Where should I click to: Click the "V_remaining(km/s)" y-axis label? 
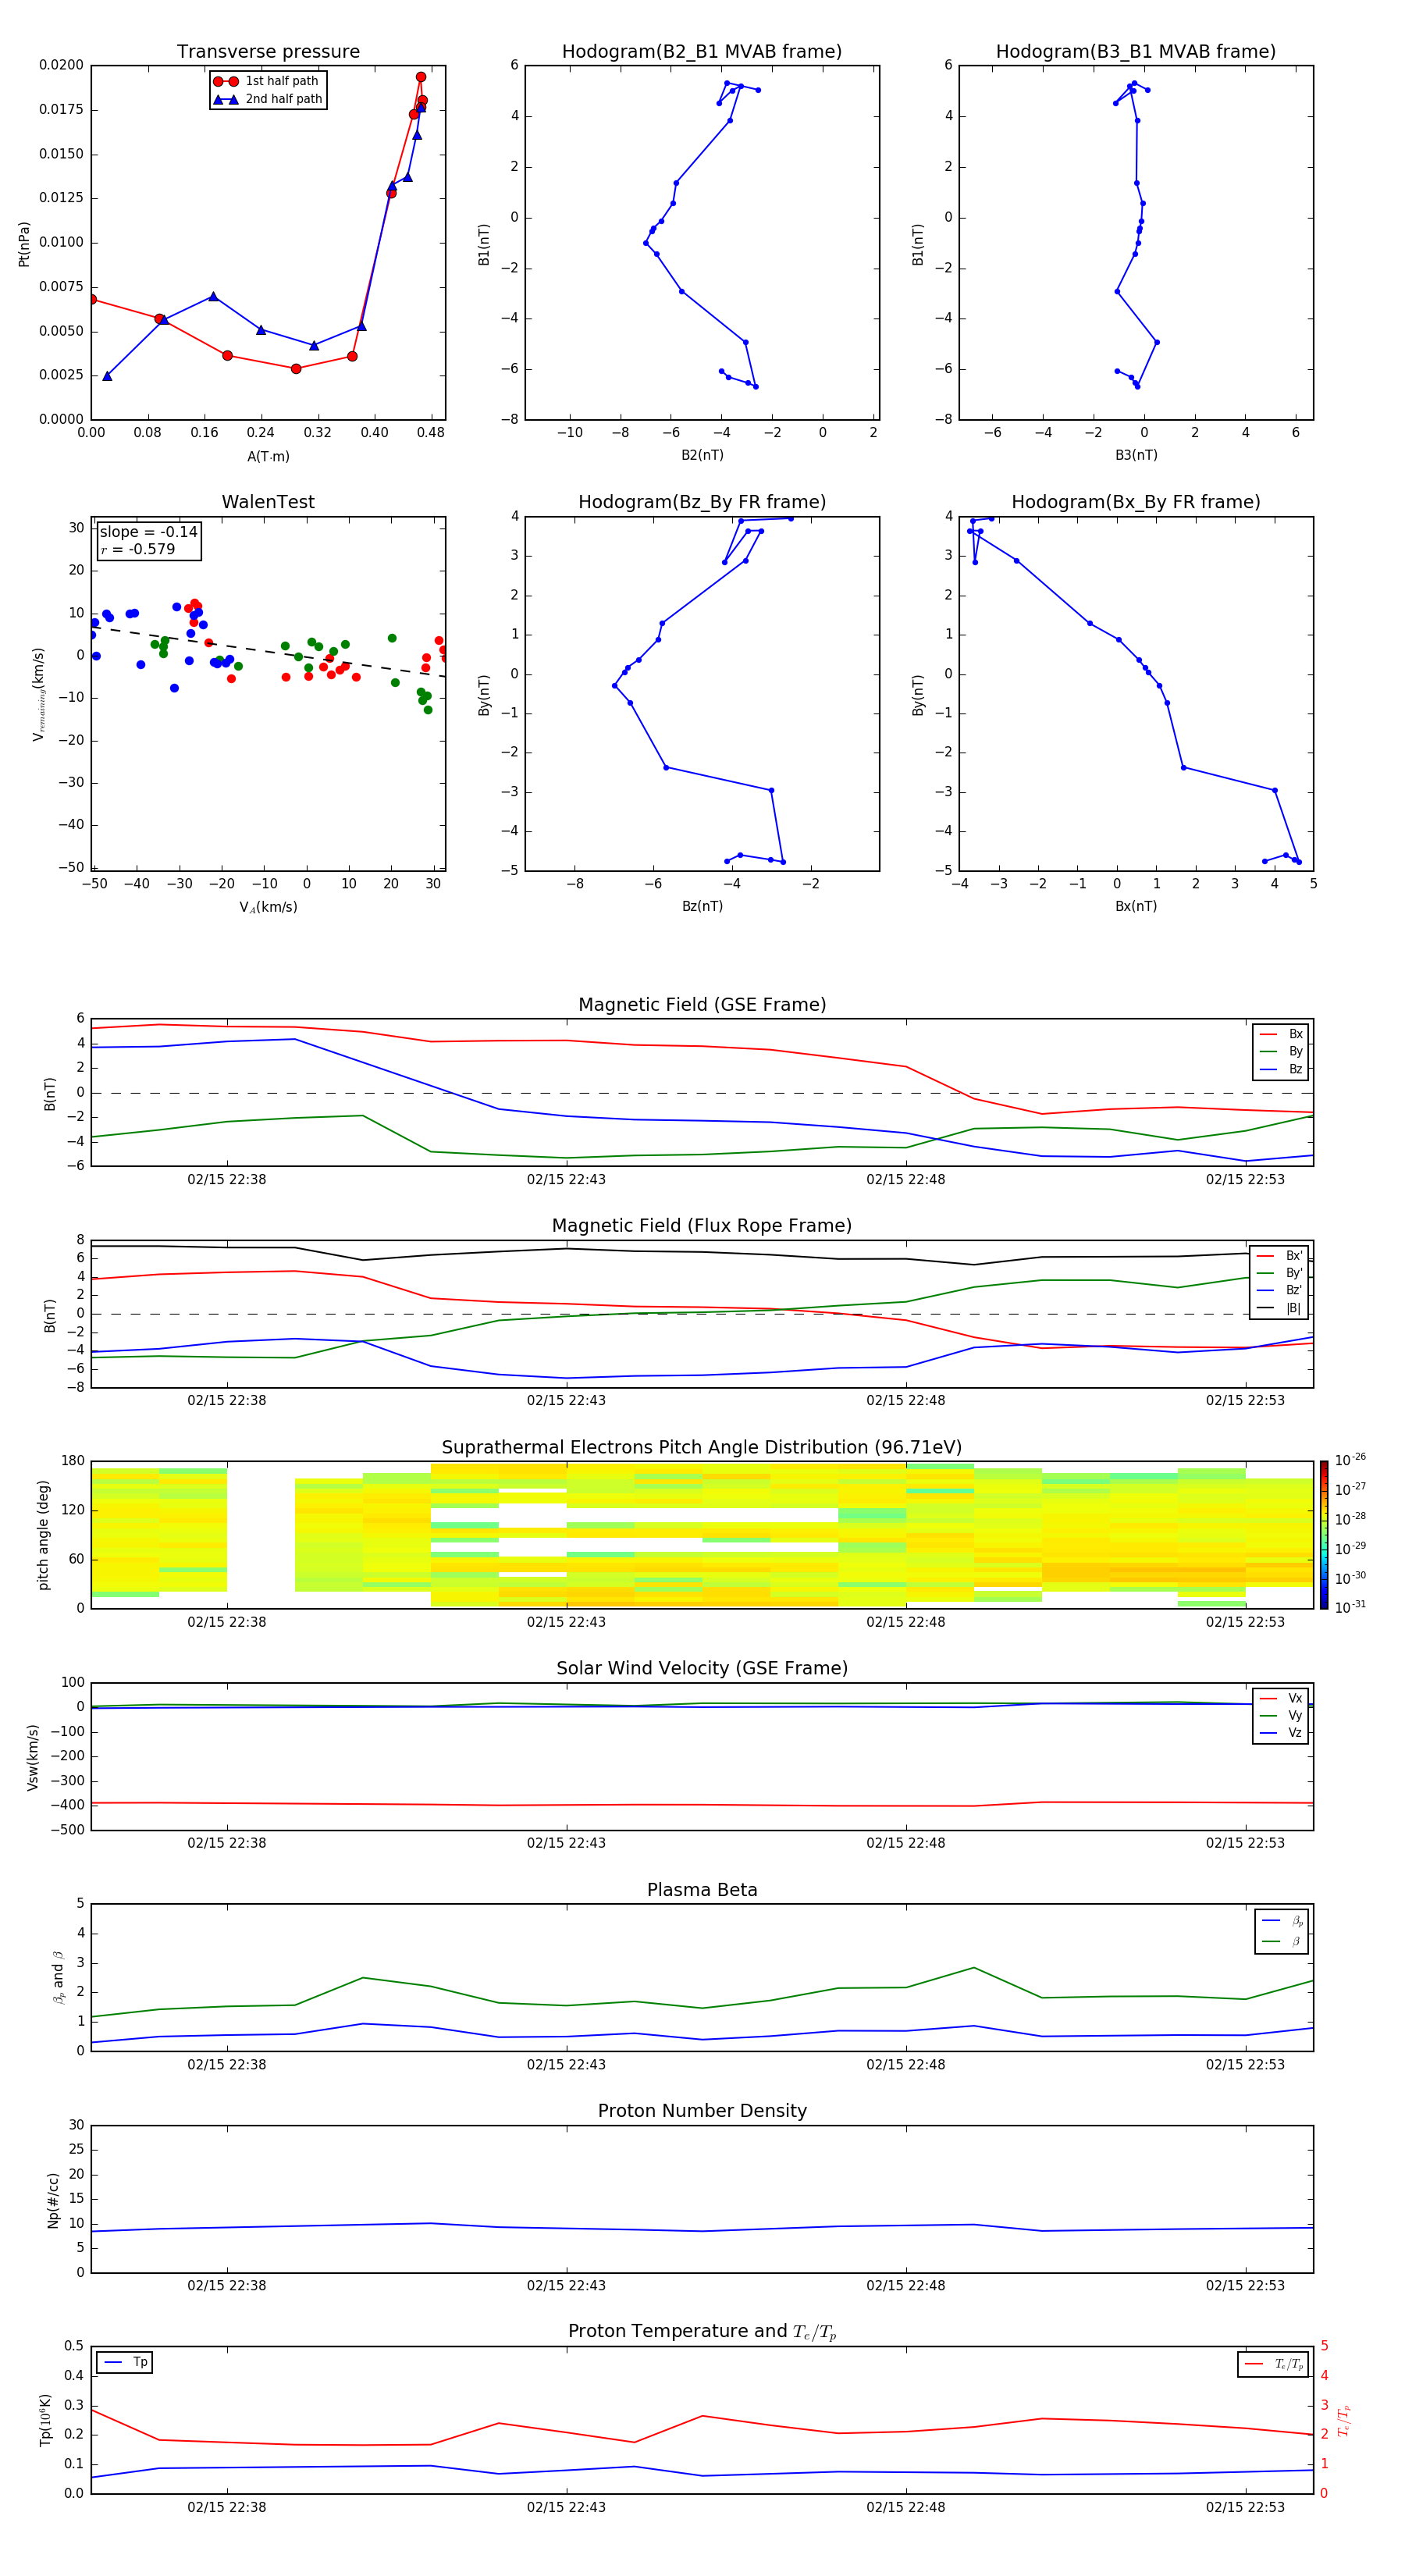click(38, 694)
